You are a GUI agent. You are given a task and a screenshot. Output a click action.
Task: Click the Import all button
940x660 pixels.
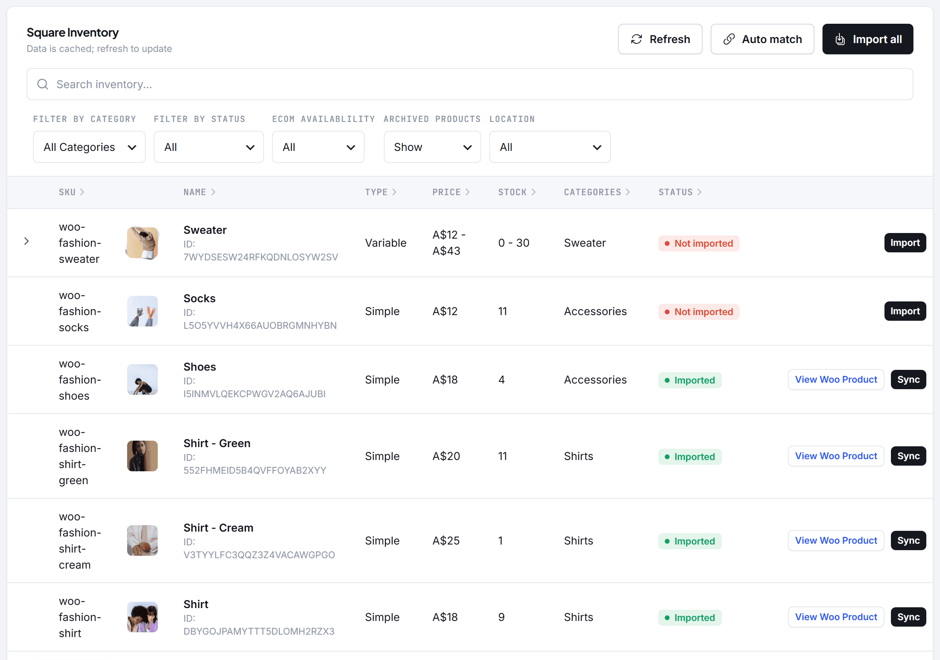tap(868, 39)
